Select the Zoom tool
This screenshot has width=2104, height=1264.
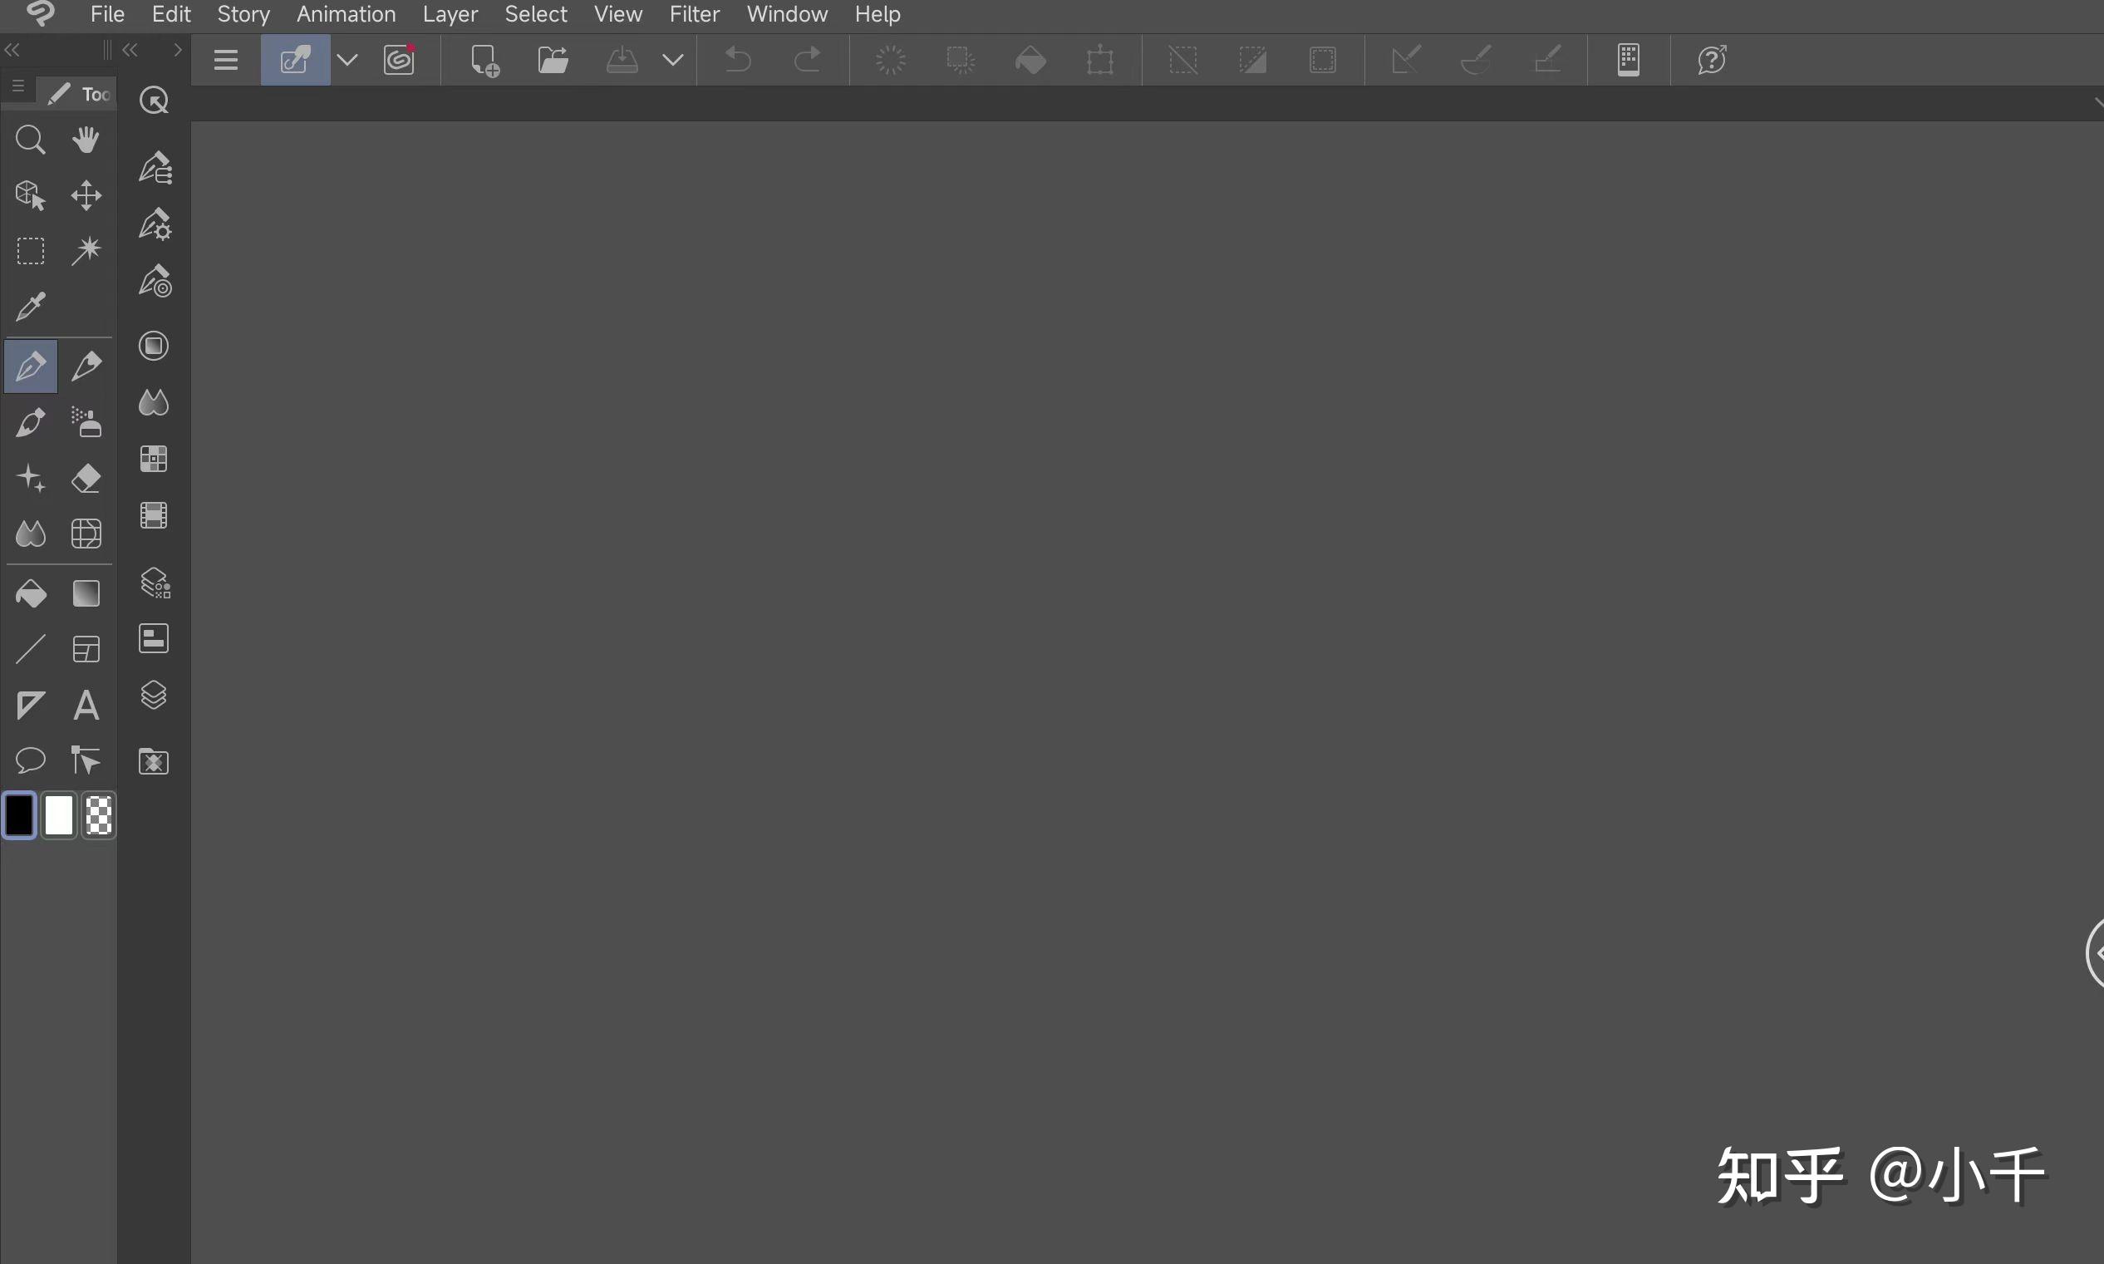31,139
